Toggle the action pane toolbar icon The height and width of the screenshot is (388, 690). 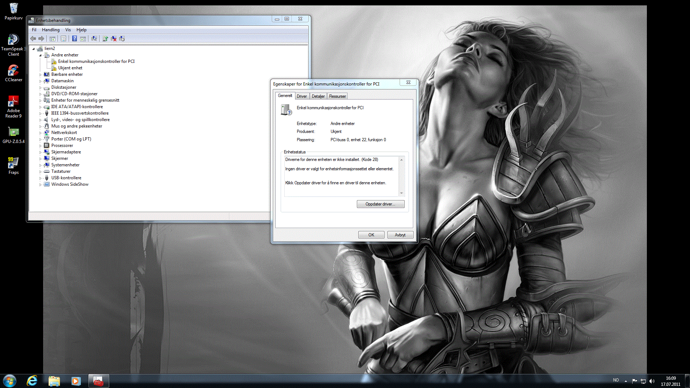[x=83, y=38]
